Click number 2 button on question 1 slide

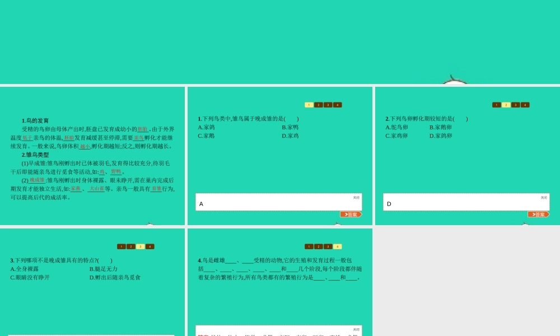coord(319,105)
